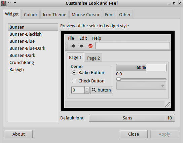Click the red stop icon in the preview
183x143 pixels.
(90, 46)
